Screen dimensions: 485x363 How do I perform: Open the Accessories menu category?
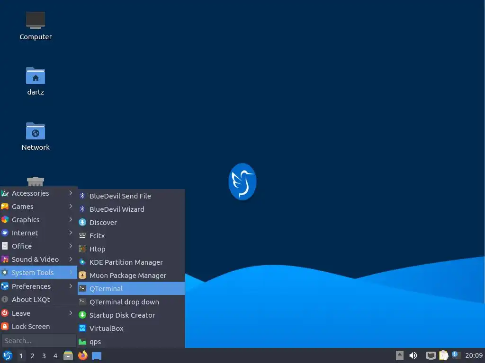point(38,193)
